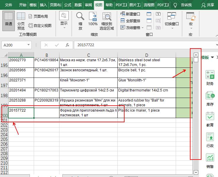The height and width of the screenshot is (177, 218).
Task: Click the Share (共享) button
Action: pos(208,5)
